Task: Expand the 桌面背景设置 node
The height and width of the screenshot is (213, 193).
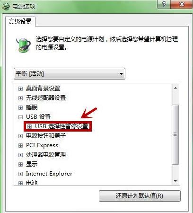Action: pos(20,89)
